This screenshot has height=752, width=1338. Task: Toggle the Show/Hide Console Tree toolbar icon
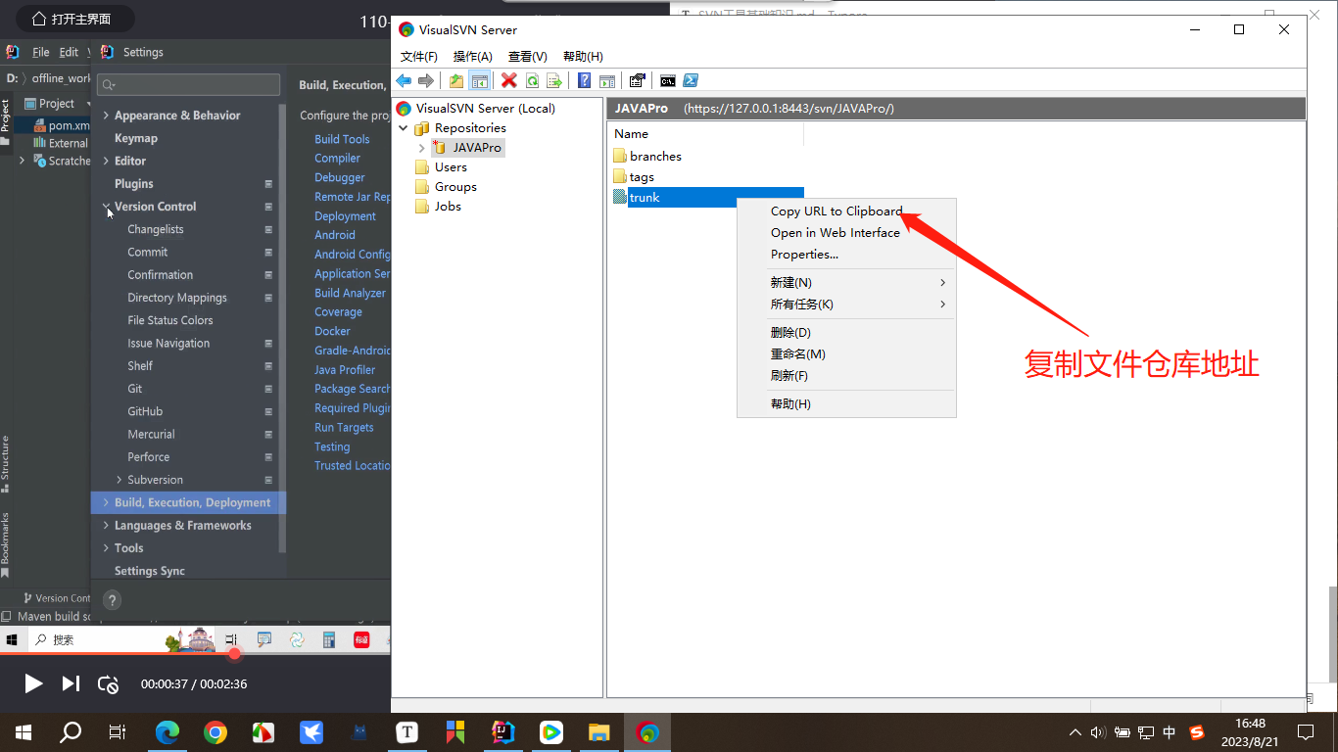point(479,80)
